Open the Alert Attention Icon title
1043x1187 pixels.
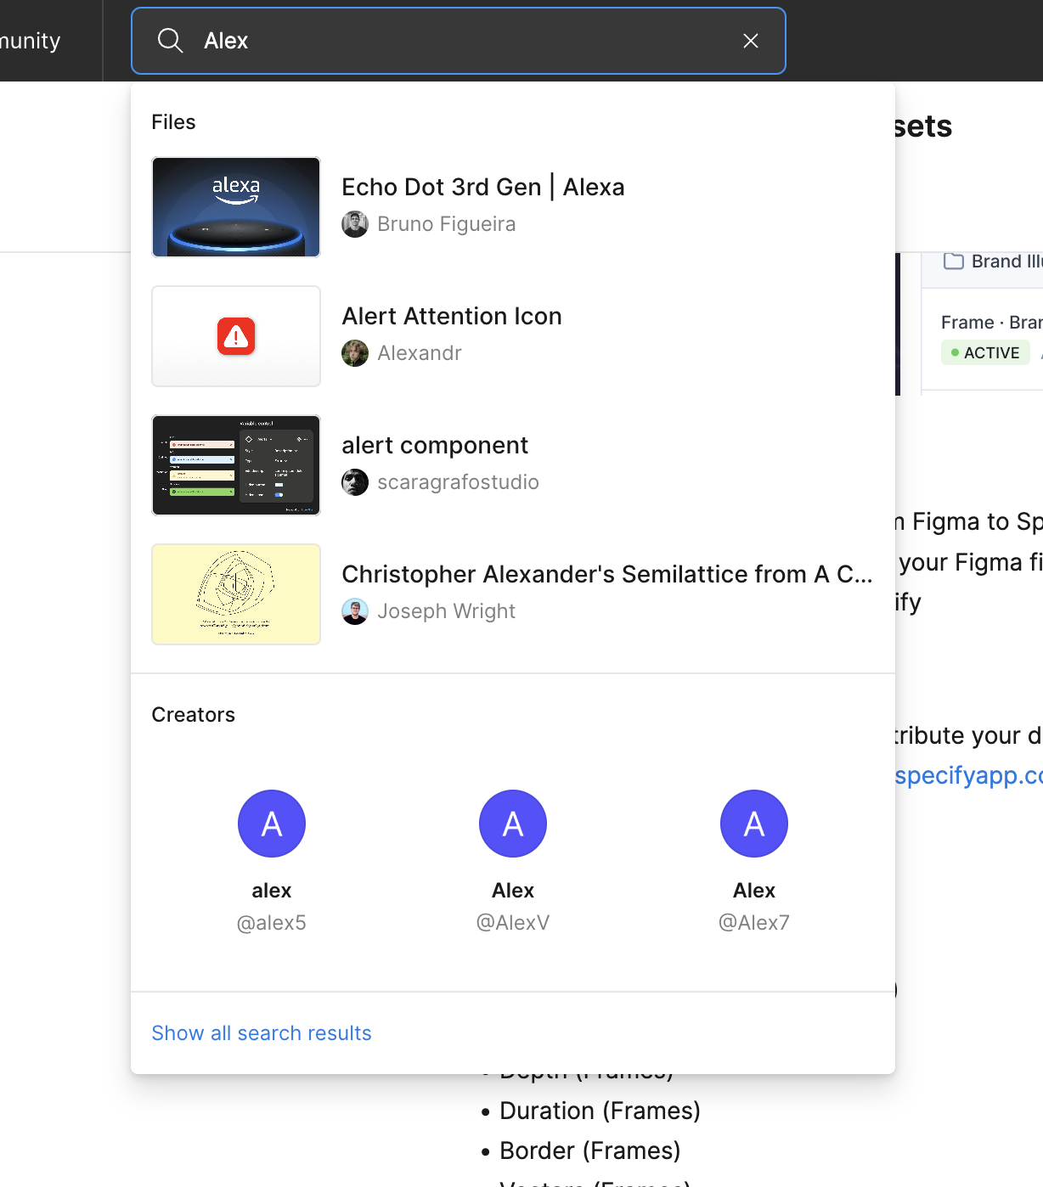[x=452, y=316]
